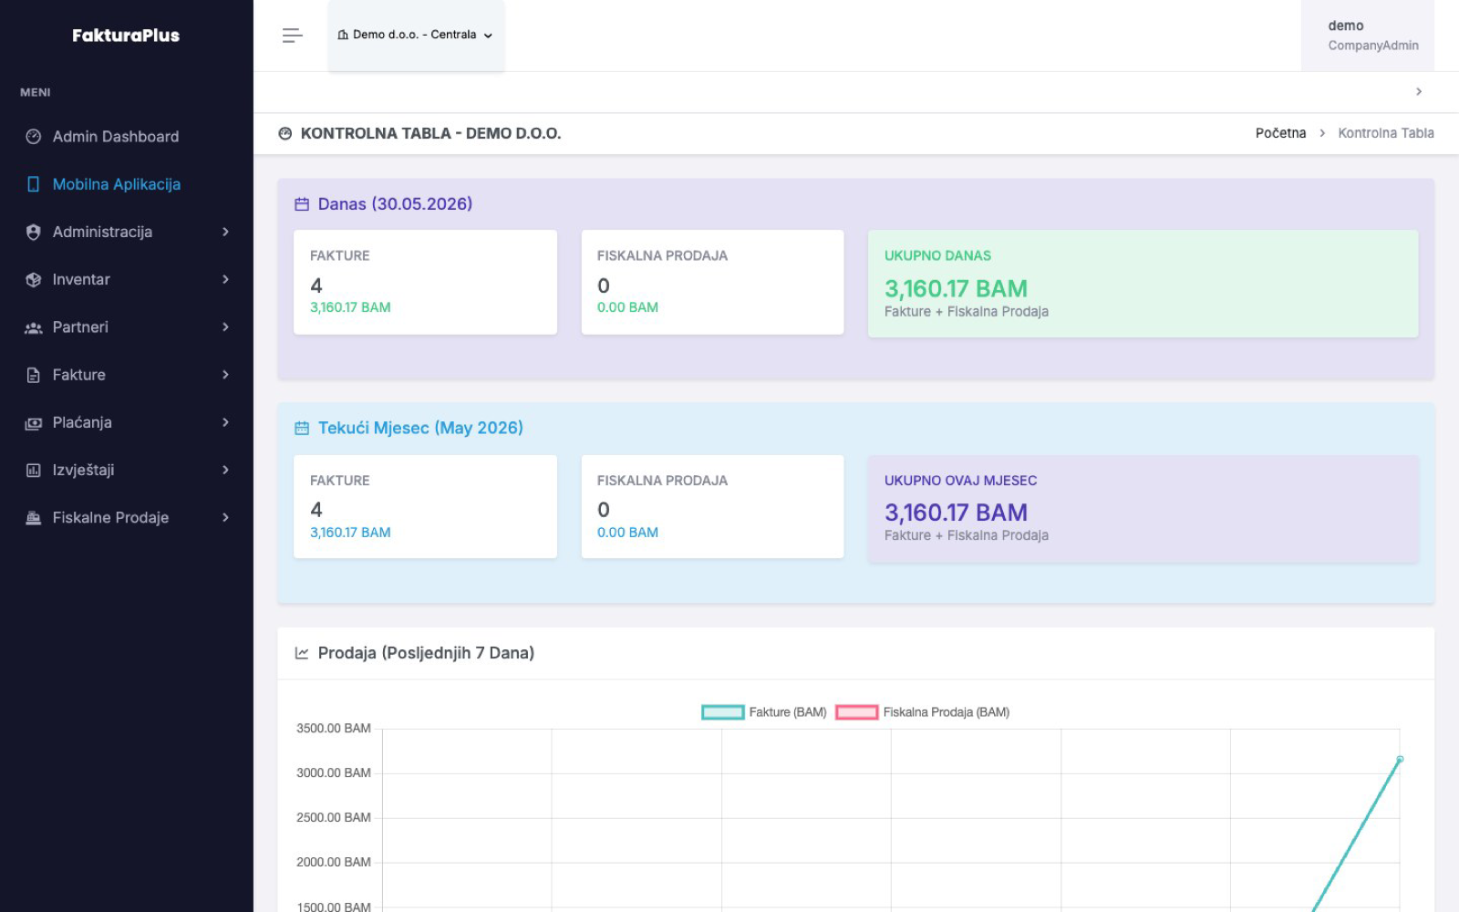Toggle the Fakture (BAM) legend swatch
Screen dimensions: 1459x912
tap(723, 712)
